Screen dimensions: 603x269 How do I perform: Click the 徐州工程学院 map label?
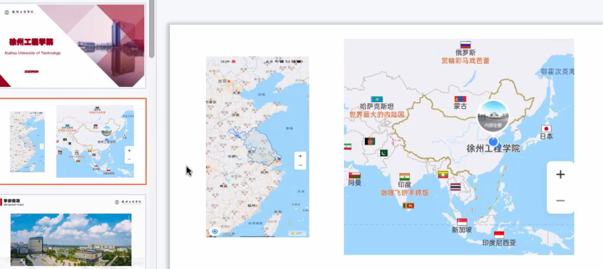point(493,148)
